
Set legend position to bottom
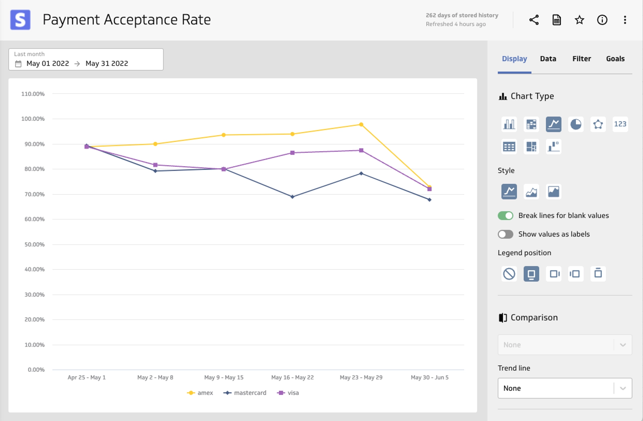tap(531, 274)
